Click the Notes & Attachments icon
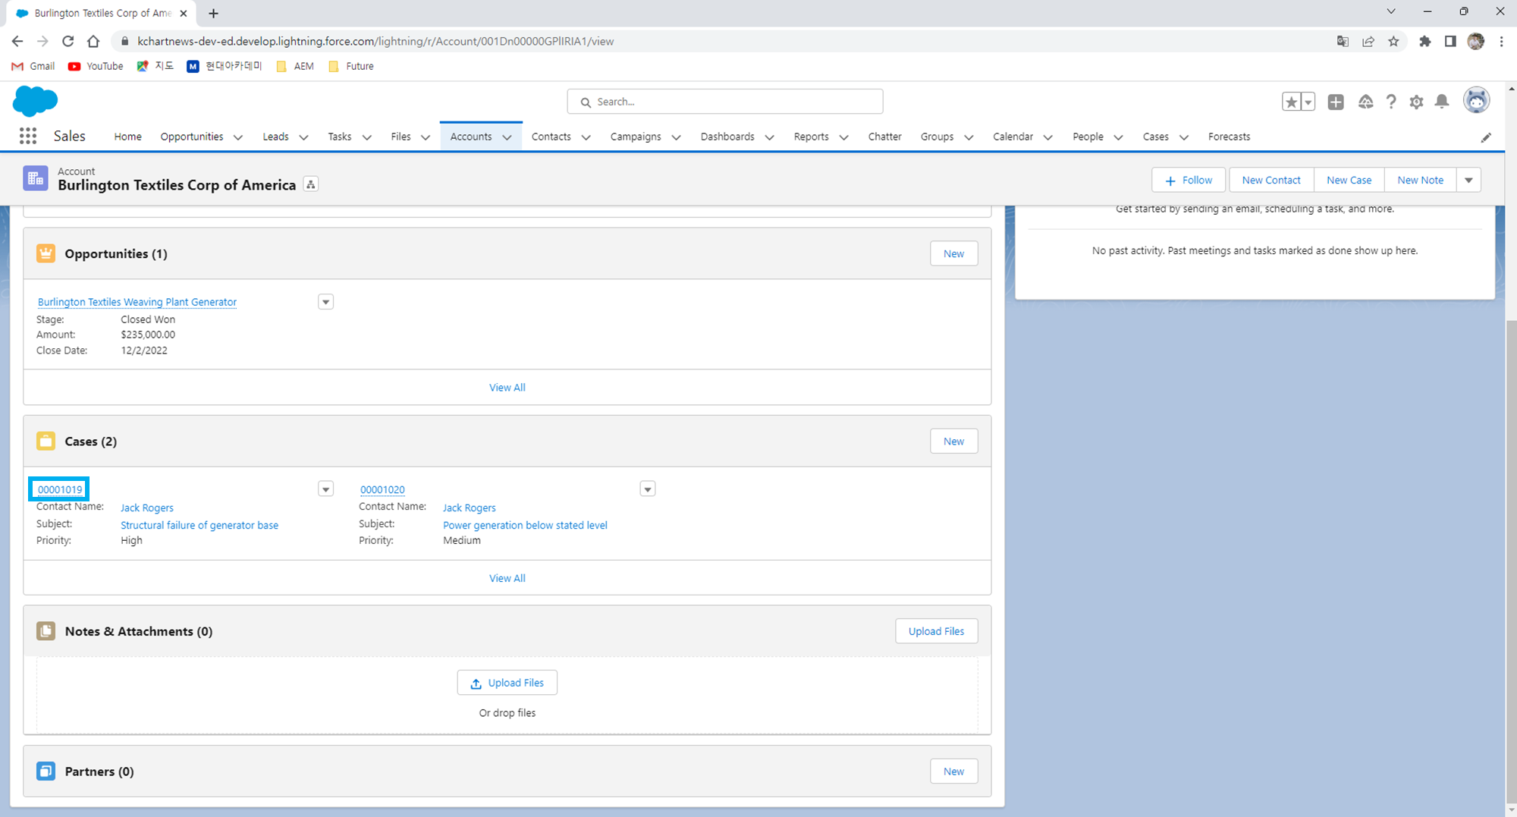The image size is (1517, 817). pos(46,631)
